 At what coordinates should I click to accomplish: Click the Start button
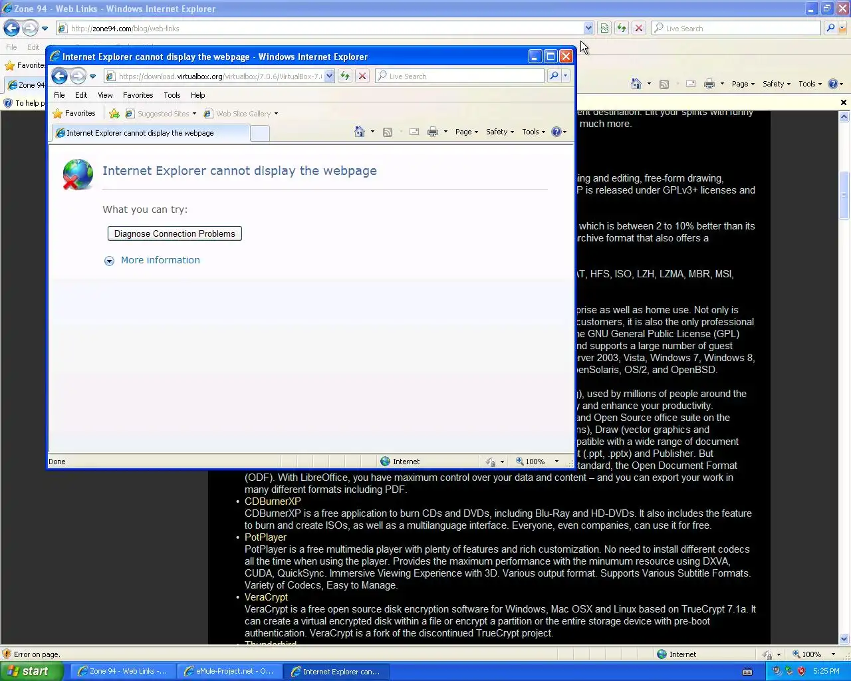[31, 671]
